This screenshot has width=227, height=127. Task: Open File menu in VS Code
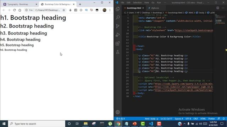[x=122, y=2]
